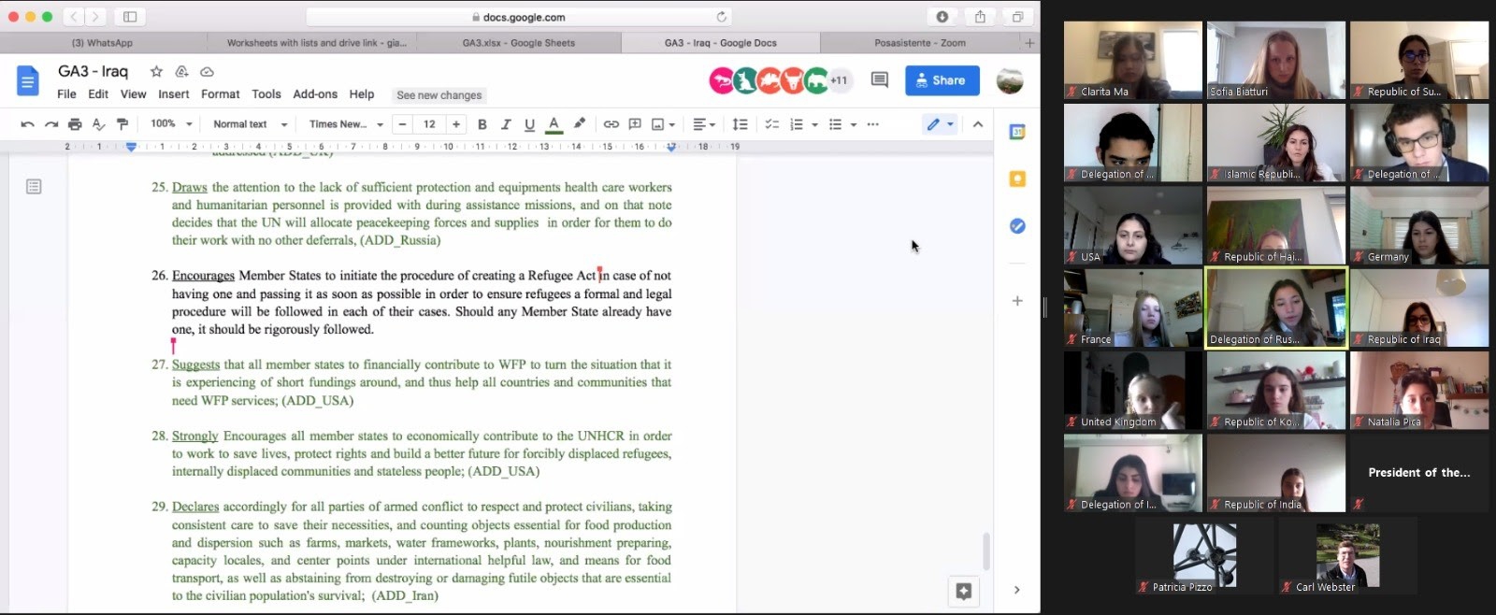The image size is (1496, 615).
Task: Go back in Safari
Action: click(x=74, y=17)
